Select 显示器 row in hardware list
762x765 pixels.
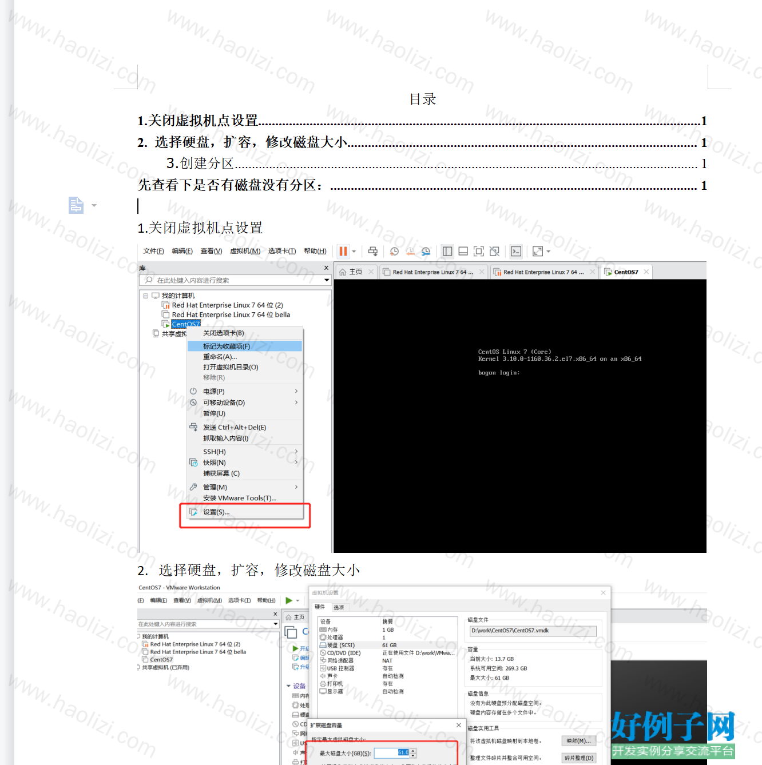click(387, 691)
